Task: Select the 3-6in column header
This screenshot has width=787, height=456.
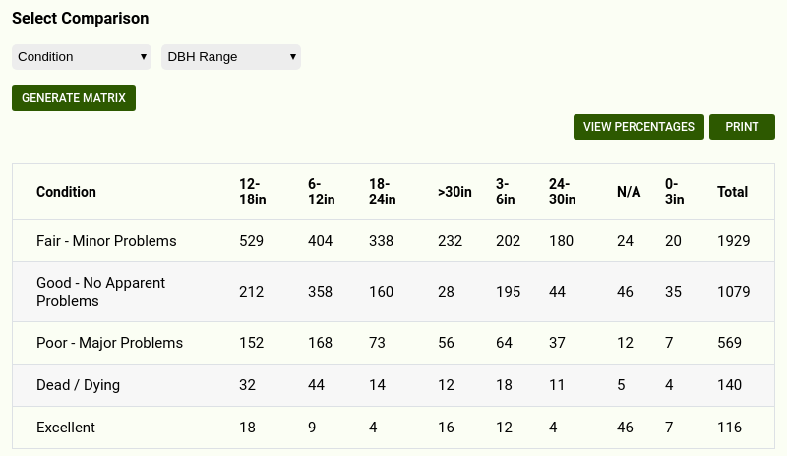Action: (504, 192)
